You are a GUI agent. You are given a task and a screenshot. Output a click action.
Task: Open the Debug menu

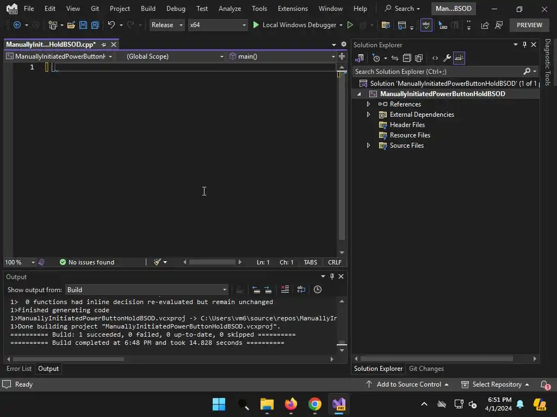coord(176,9)
